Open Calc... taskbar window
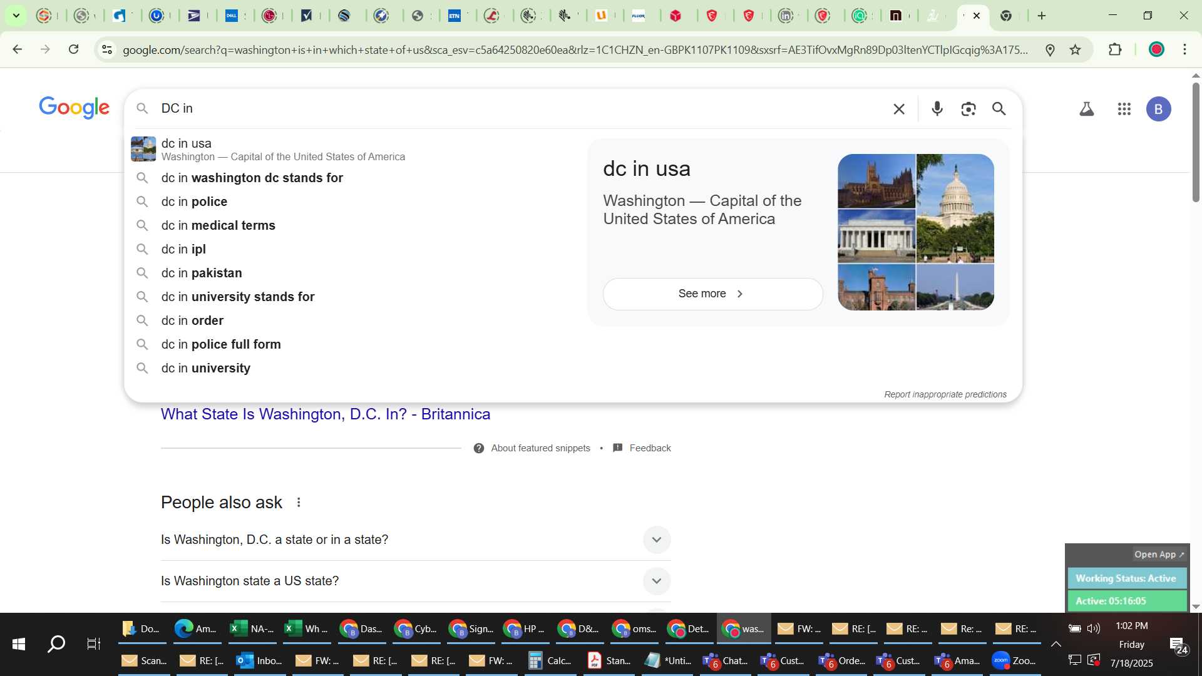 pyautogui.click(x=550, y=660)
